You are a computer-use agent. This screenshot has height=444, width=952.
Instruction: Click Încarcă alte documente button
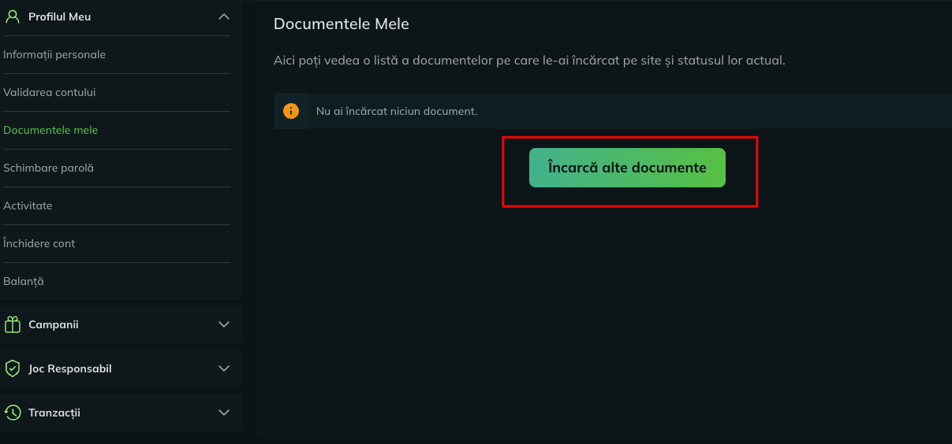[627, 168]
